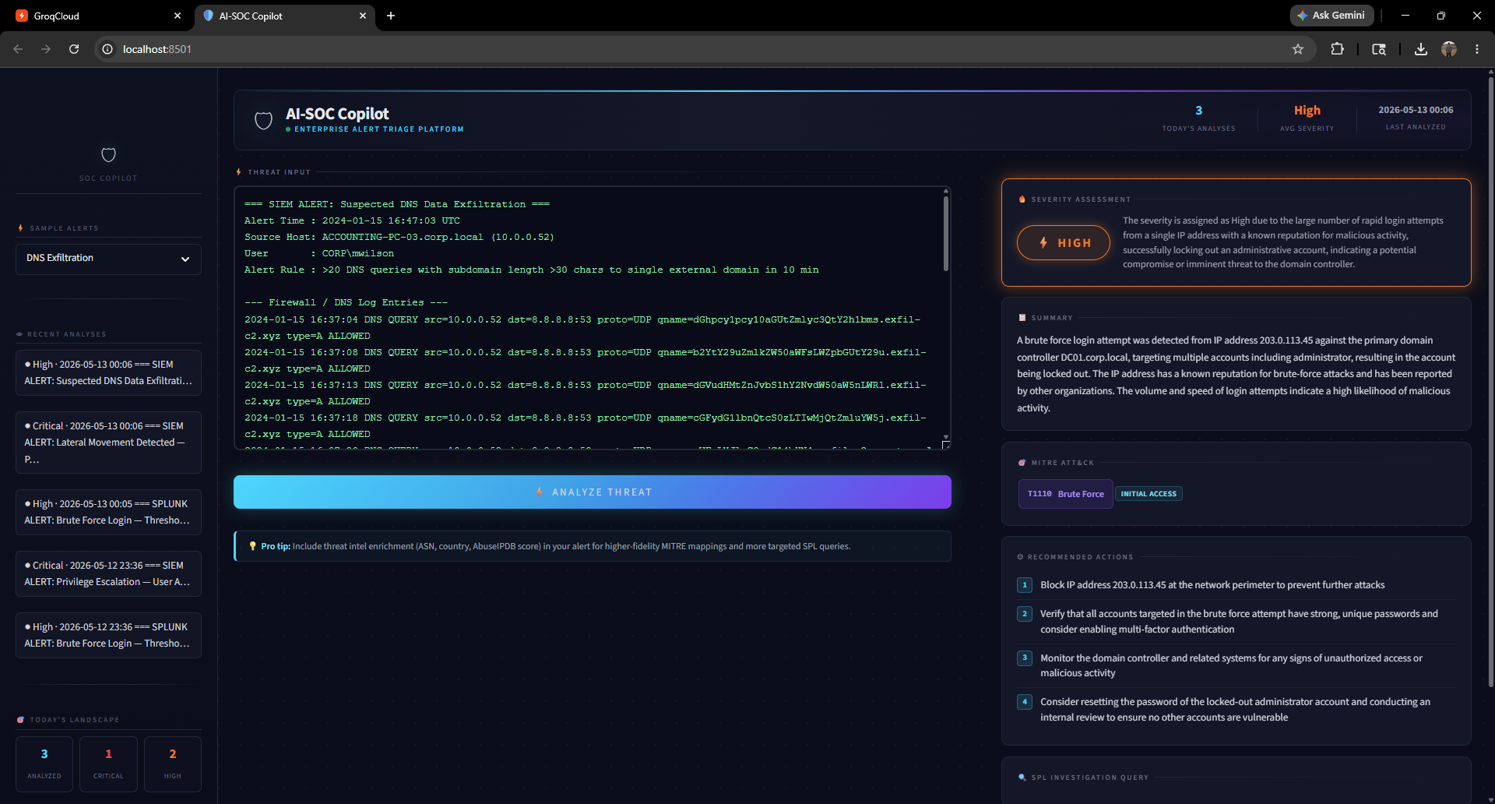Click the Summary section icon
This screenshot has height=804, width=1495.
(x=1022, y=318)
